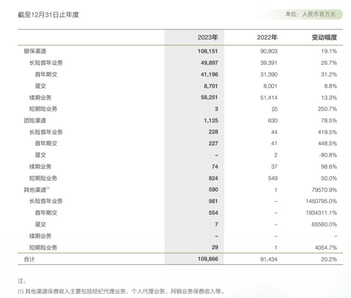This screenshot has width=351, height=298.
Task: Select the 变动幅度 column header
Action: pyautogui.click(x=324, y=38)
